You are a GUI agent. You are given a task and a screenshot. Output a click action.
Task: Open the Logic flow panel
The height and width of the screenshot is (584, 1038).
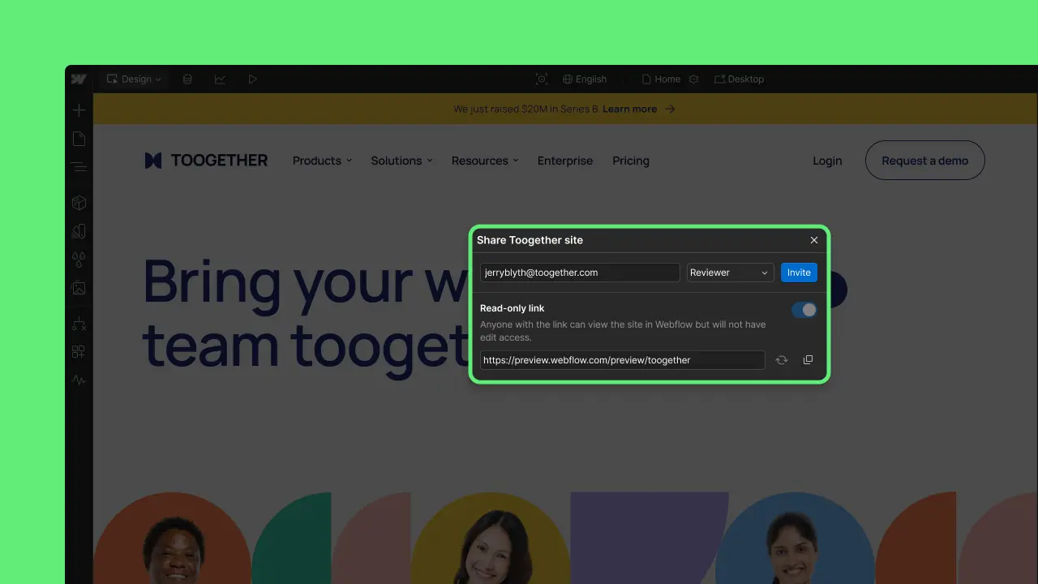(79, 324)
